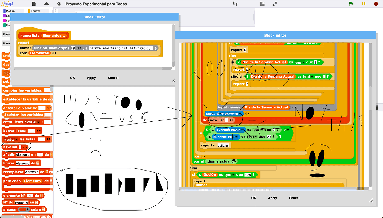Image resolution: width=383 pixels, height=218 pixels.
Task: Toggle presentation mode with the arrows icon
Action: (x=274, y=4)
